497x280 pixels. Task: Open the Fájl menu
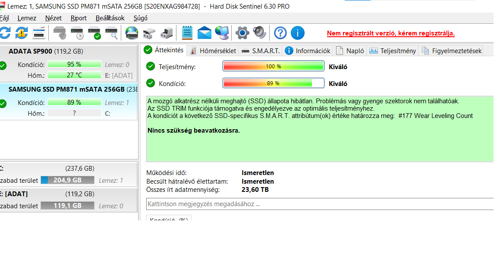point(4,18)
